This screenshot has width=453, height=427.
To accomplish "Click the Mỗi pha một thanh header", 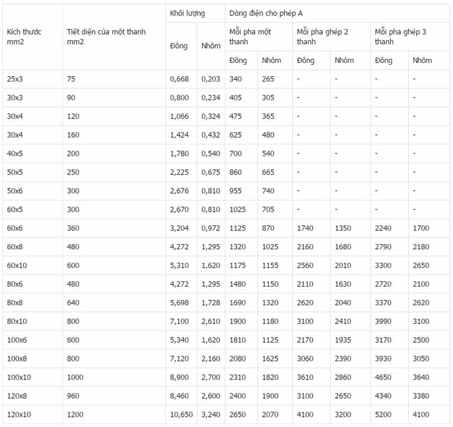I will click(x=250, y=37).
